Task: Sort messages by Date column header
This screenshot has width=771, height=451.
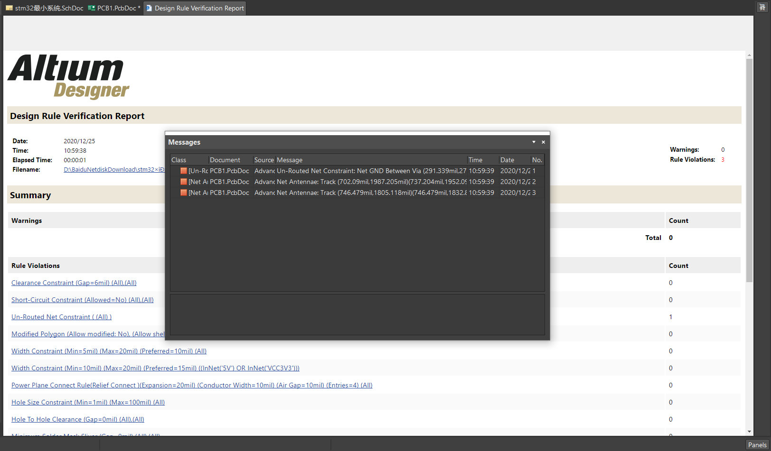Action: click(515, 160)
